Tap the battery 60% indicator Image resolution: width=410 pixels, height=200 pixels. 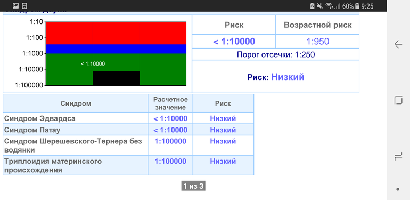pos(351,6)
